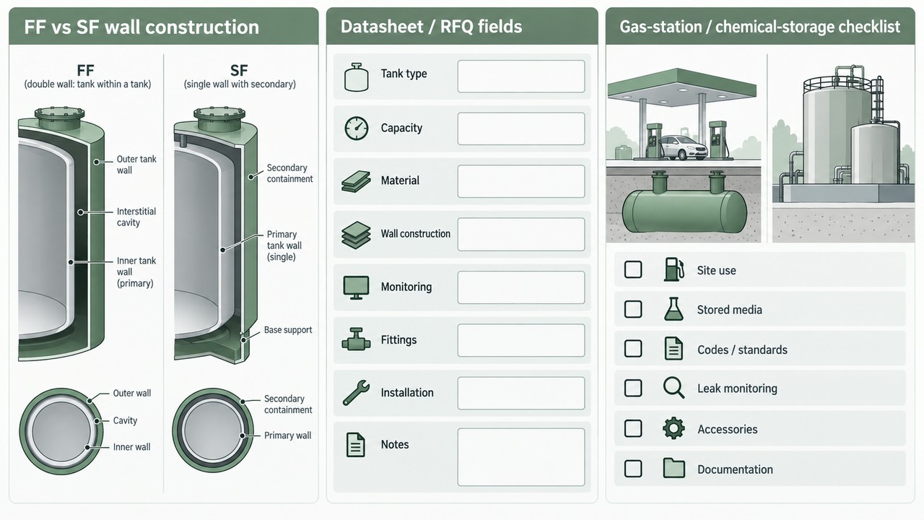Click the fuel pump icon for Site use
Viewport: 924px width, 520px height.
tap(674, 269)
